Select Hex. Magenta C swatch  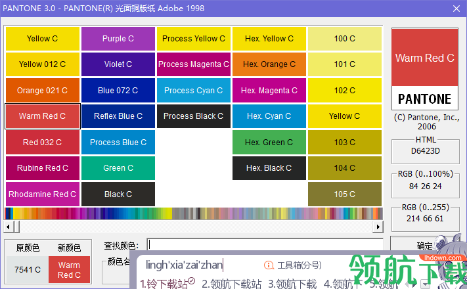pyautogui.click(x=269, y=90)
